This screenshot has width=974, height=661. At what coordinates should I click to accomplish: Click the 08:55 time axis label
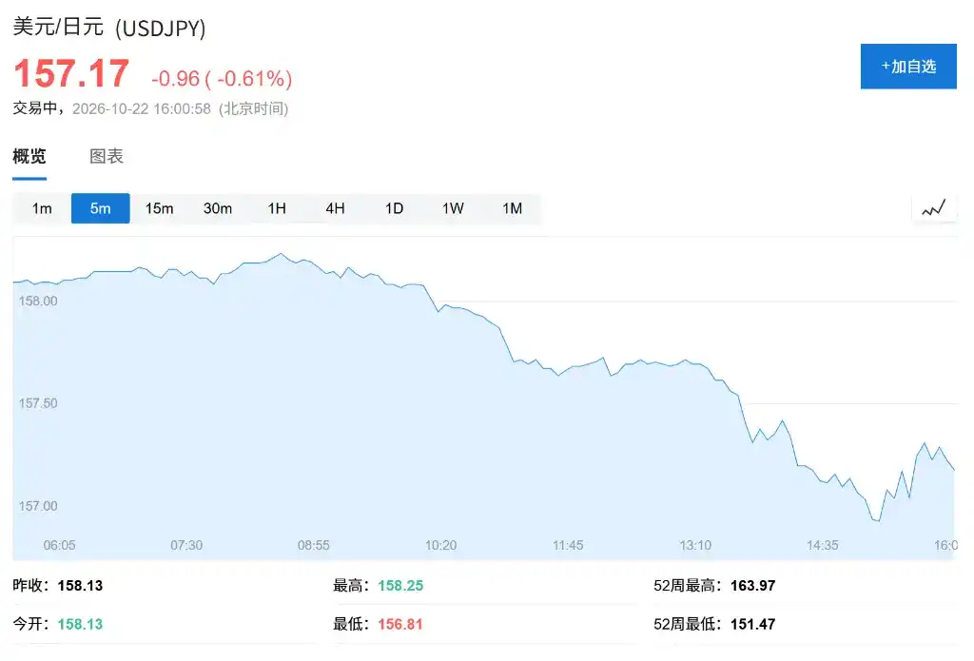click(313, 545)
